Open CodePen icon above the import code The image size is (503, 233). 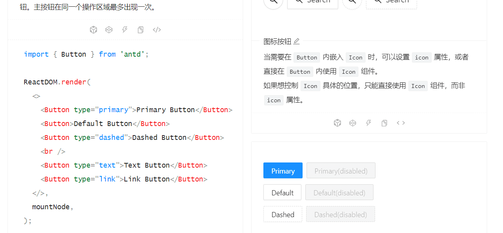click(109, 30)
